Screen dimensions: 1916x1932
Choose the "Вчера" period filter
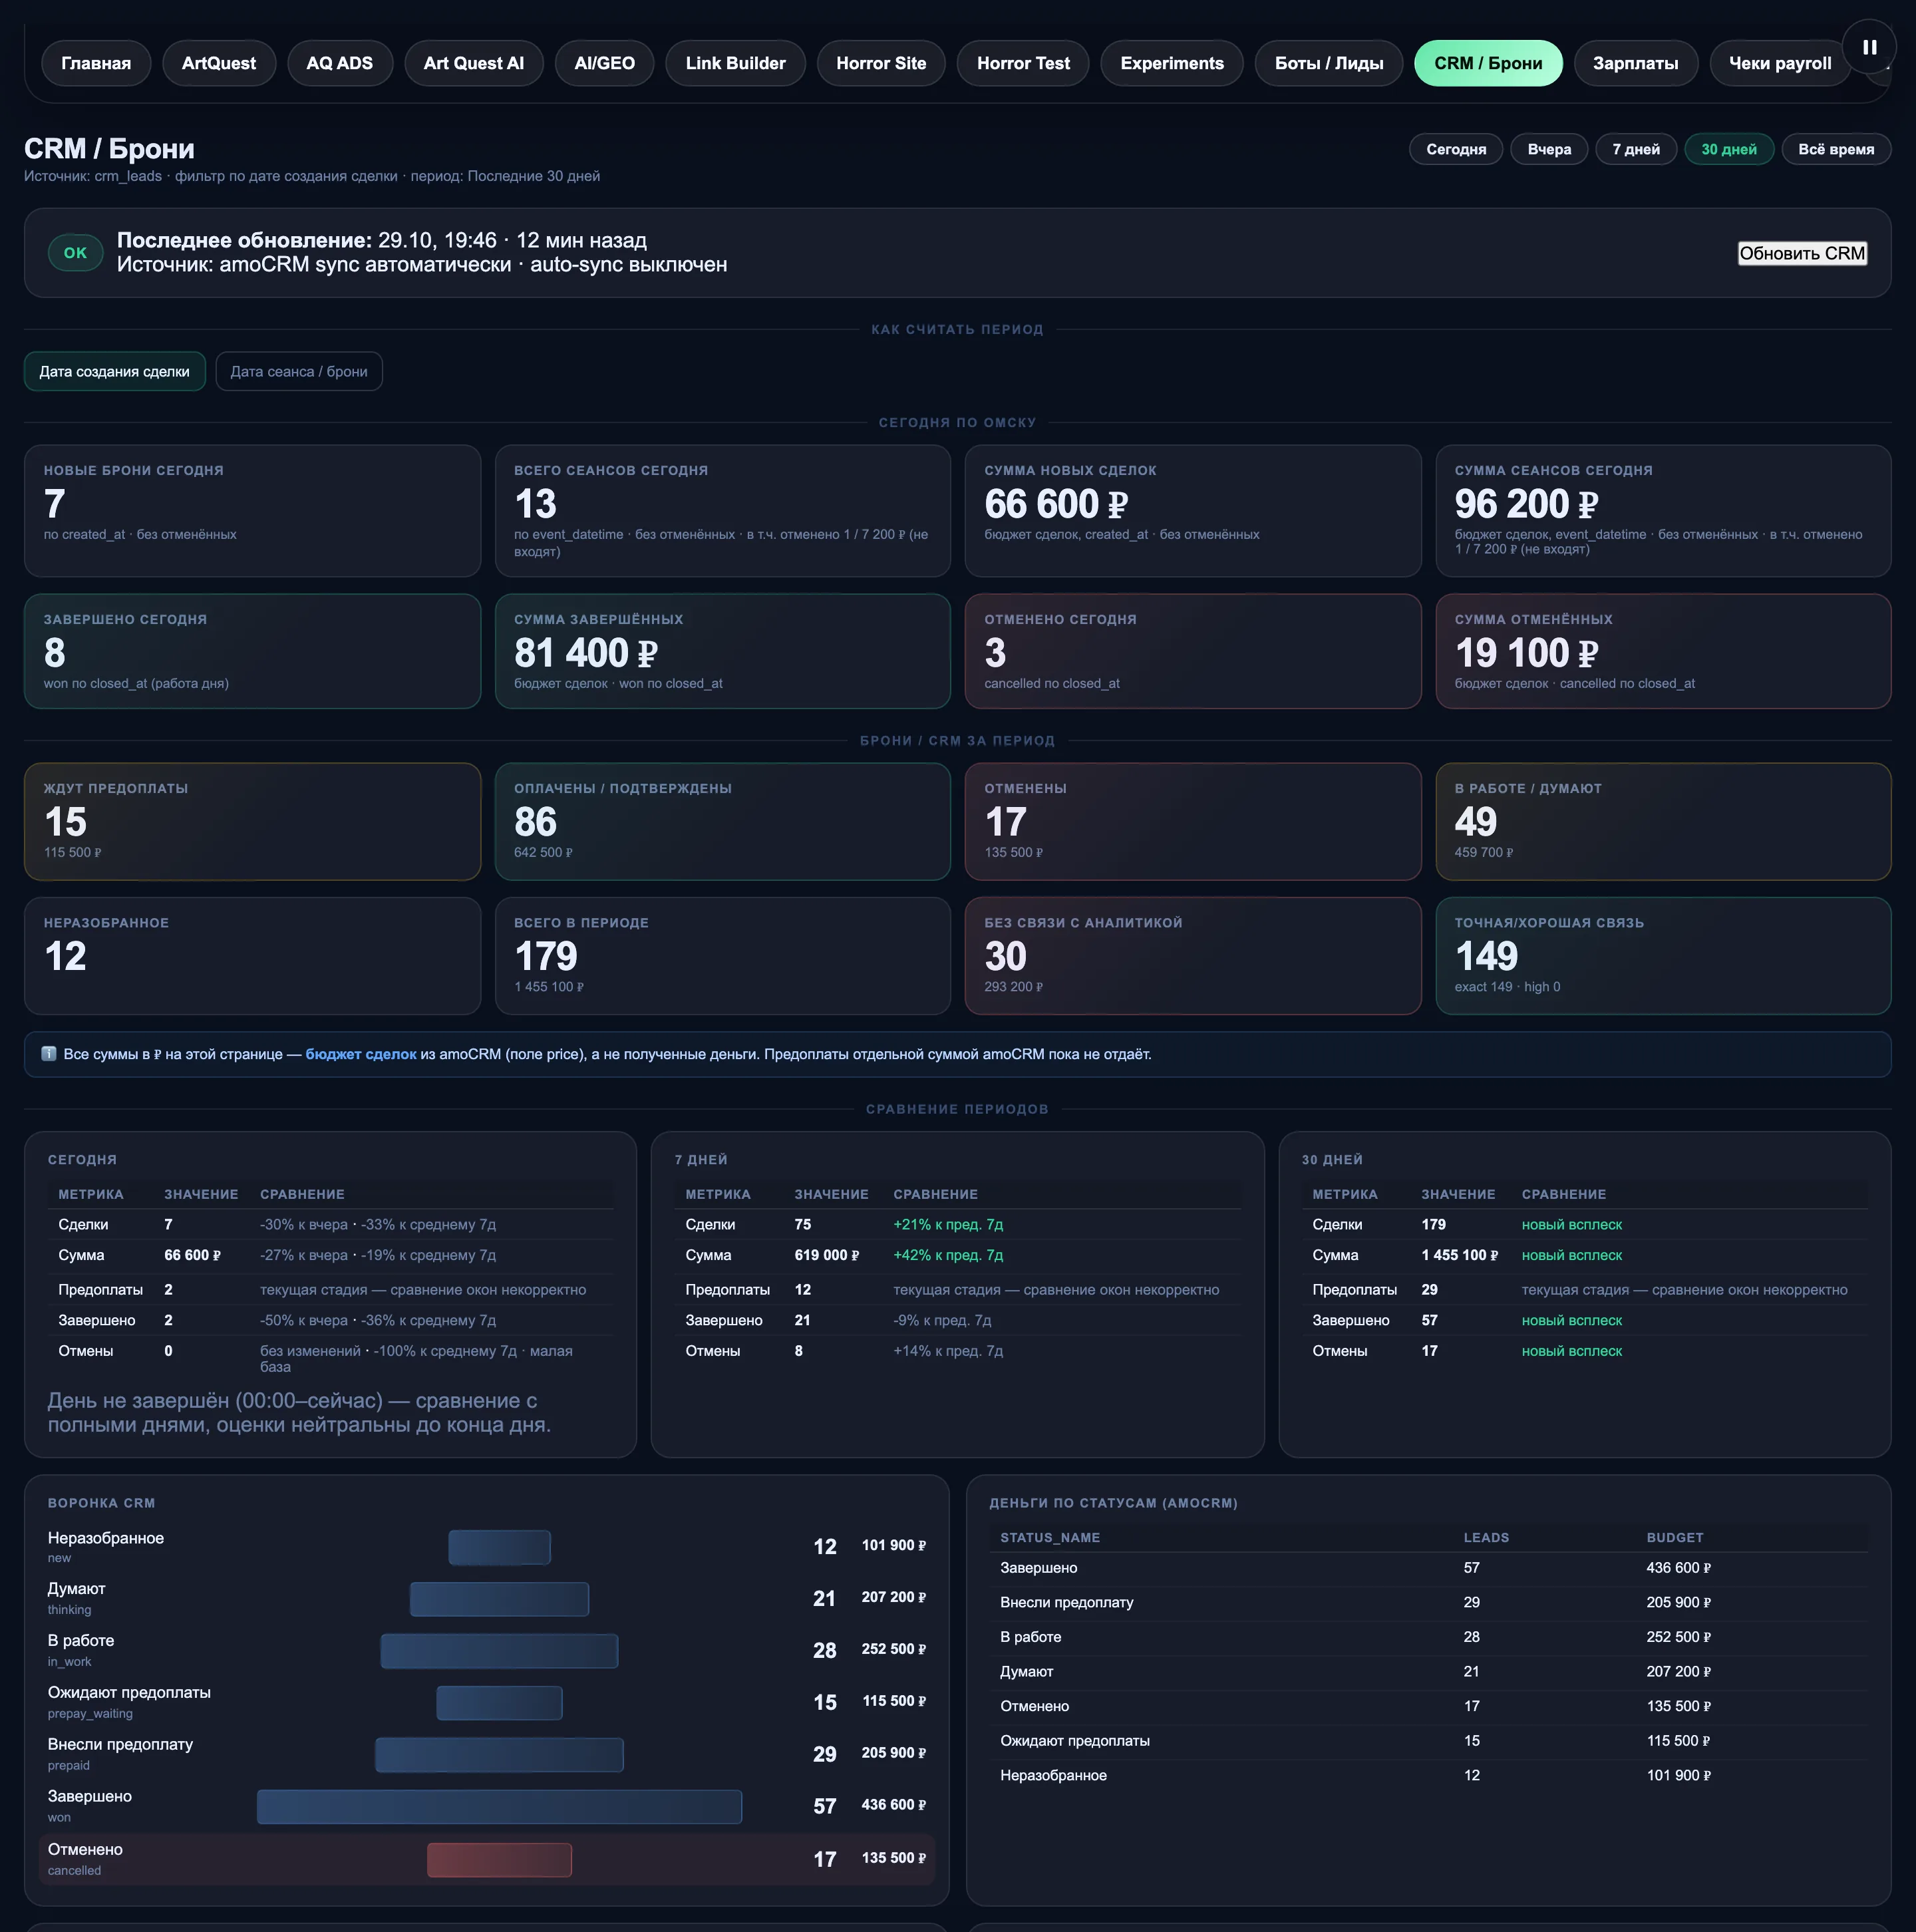point(1549,149)
